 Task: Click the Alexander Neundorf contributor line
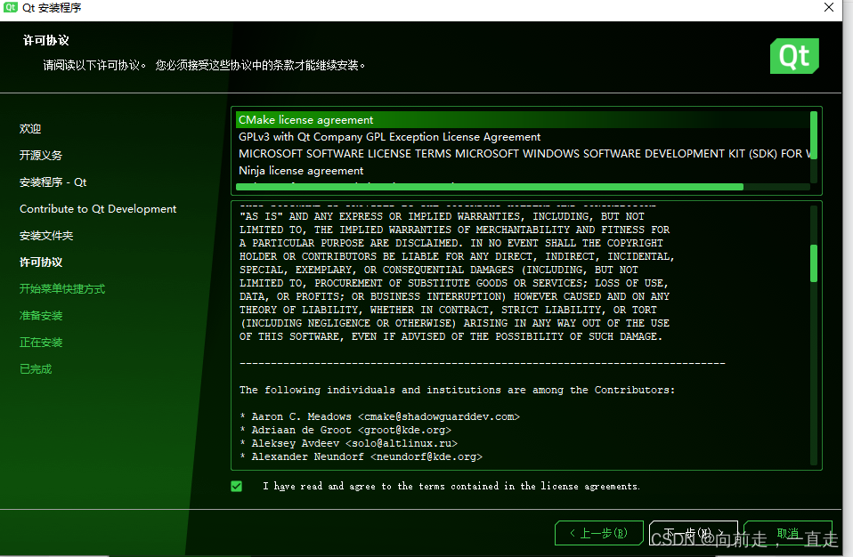click(x=362, y=457)
